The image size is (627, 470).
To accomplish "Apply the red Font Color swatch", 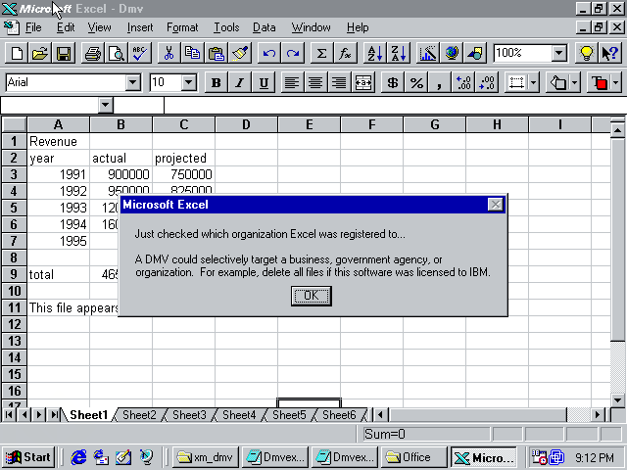I will coord(599,82).
